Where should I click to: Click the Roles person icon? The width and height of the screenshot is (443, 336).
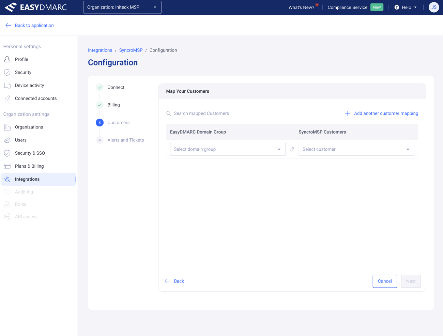(x=7, y=204)
